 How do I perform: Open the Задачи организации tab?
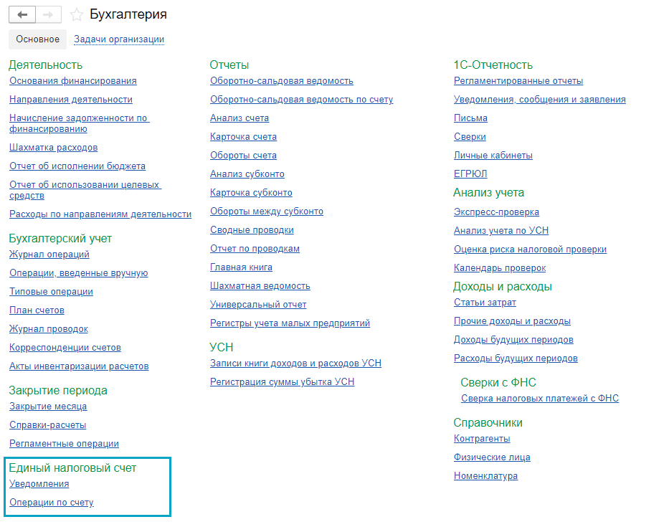[x=119, y=39]
